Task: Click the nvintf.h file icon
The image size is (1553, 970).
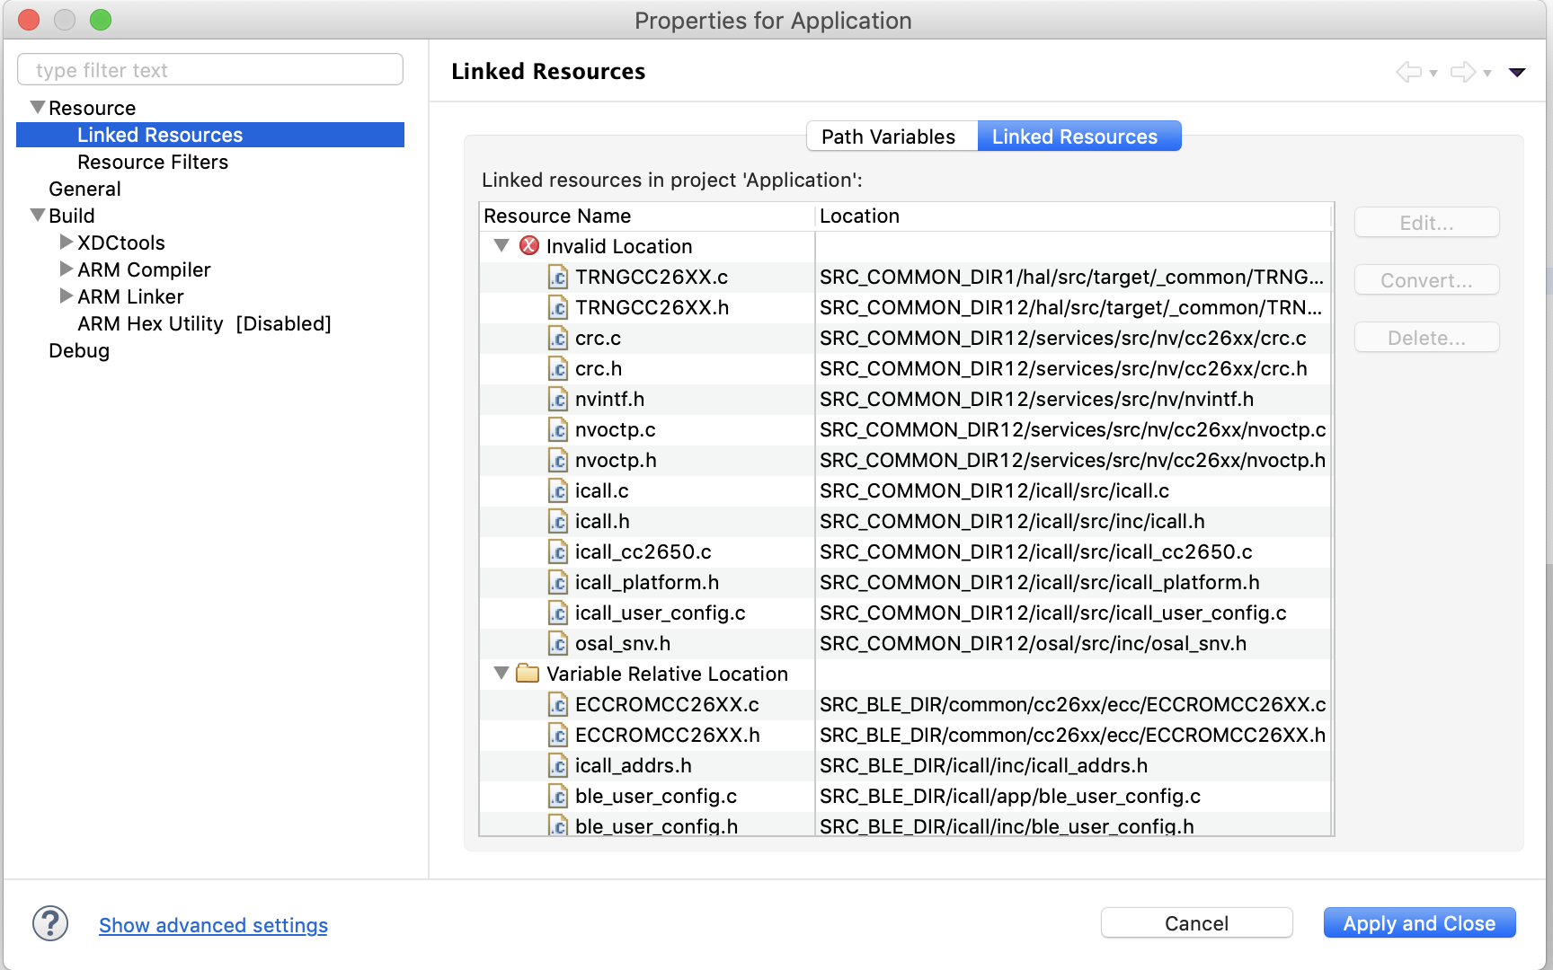Action: [x=558, y=399]
